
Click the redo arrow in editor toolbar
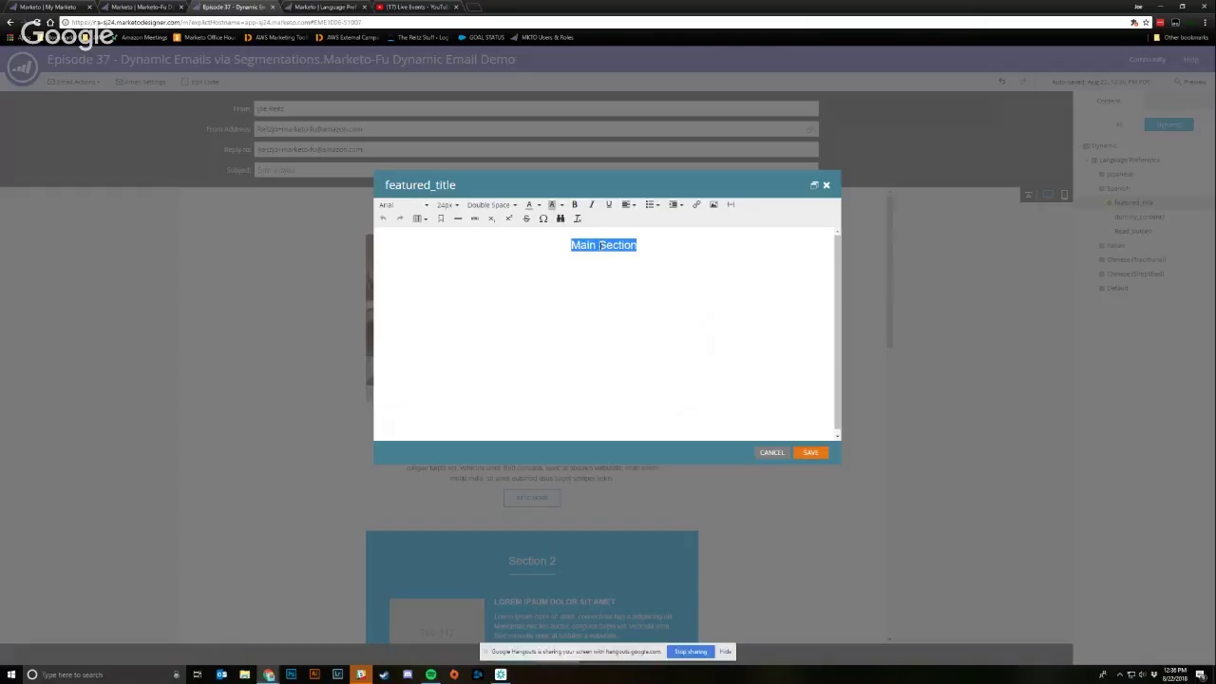pos(400,218)
